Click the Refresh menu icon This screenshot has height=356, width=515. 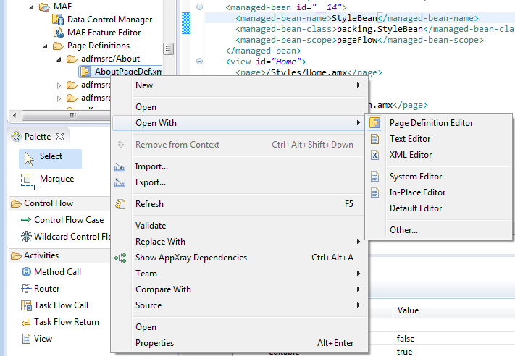[x=120, y=204]
